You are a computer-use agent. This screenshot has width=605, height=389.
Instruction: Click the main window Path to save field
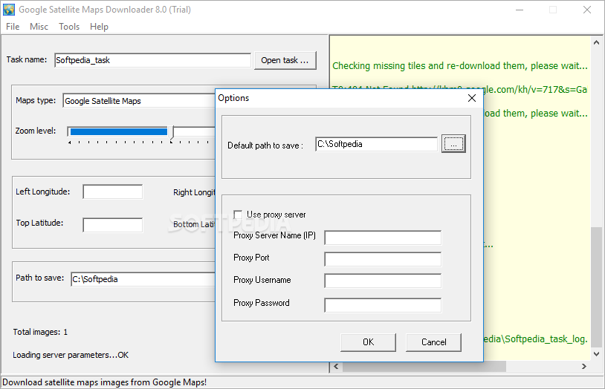coord(143,279)
